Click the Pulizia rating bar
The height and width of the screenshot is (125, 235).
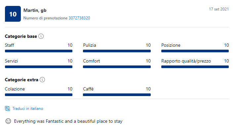(117, 51)
